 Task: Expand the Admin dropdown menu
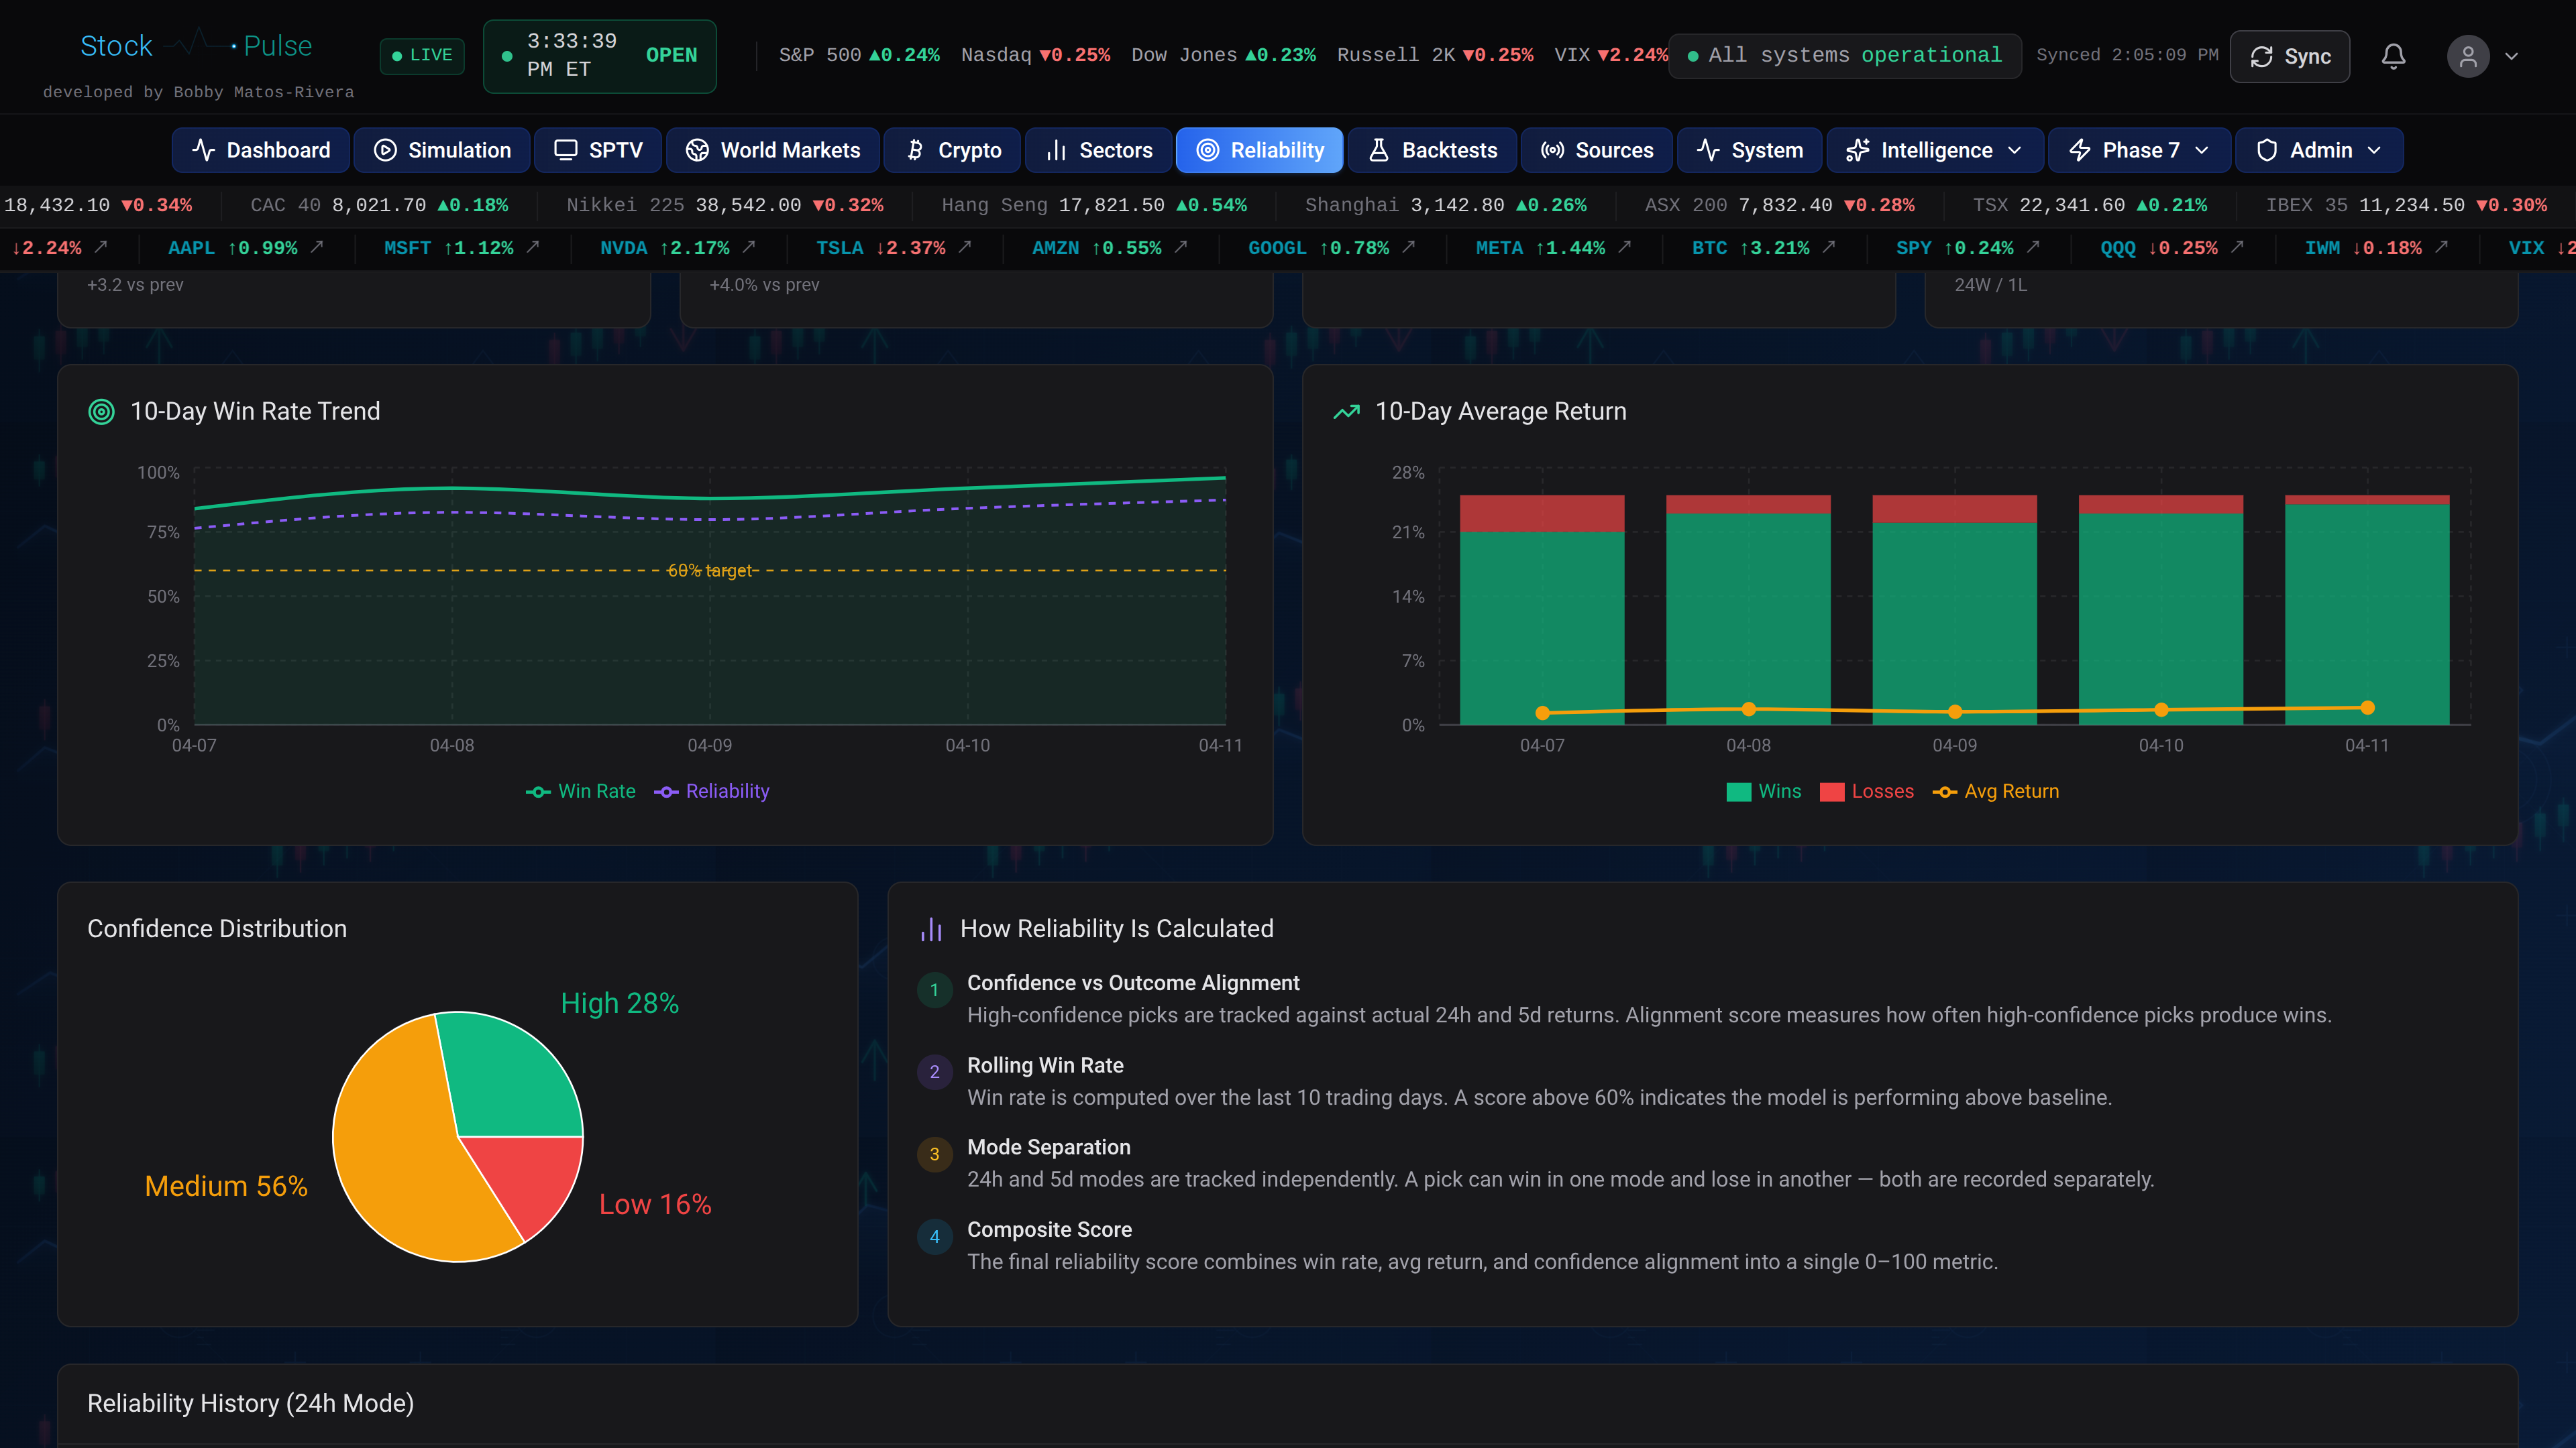[2320, 150]
